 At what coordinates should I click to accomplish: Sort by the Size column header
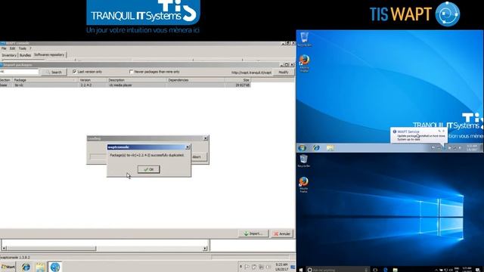(237, 80)
